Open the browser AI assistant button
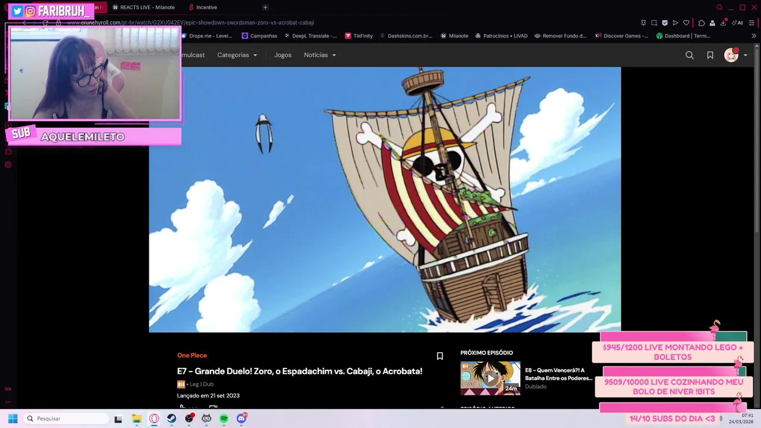Viewport: 761px width, 428px height. pyautogui.click(x=738, y=23)
